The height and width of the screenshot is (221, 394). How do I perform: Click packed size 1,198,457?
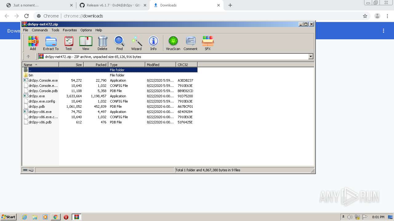tap(98, 96)
